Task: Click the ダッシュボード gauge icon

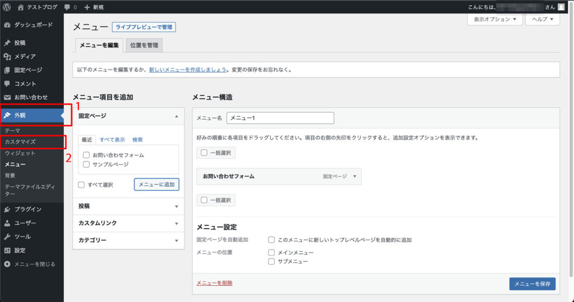Action: pos(7,25)
